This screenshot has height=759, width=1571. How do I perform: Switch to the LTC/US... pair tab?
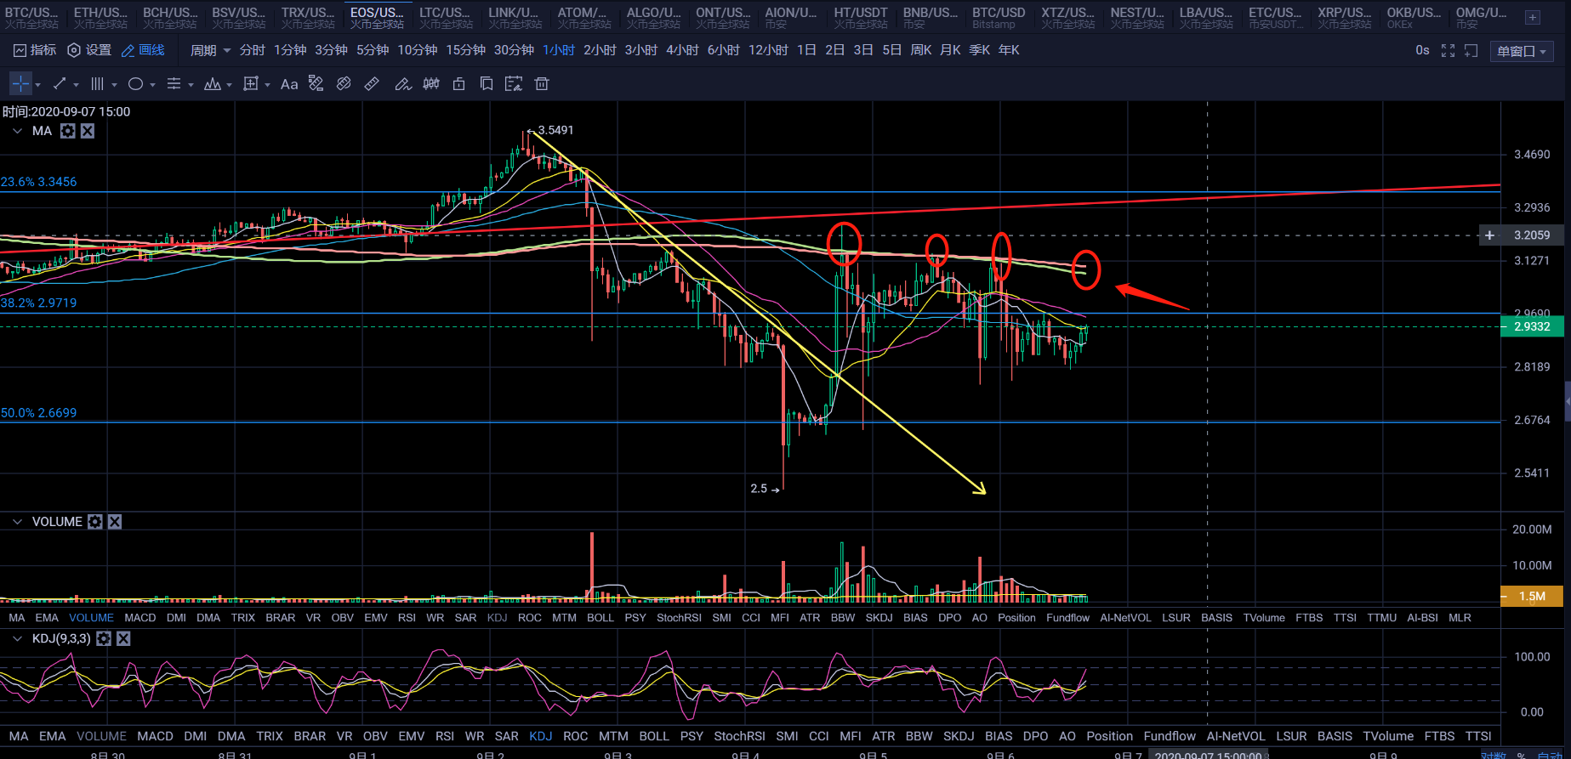[446, 17]
